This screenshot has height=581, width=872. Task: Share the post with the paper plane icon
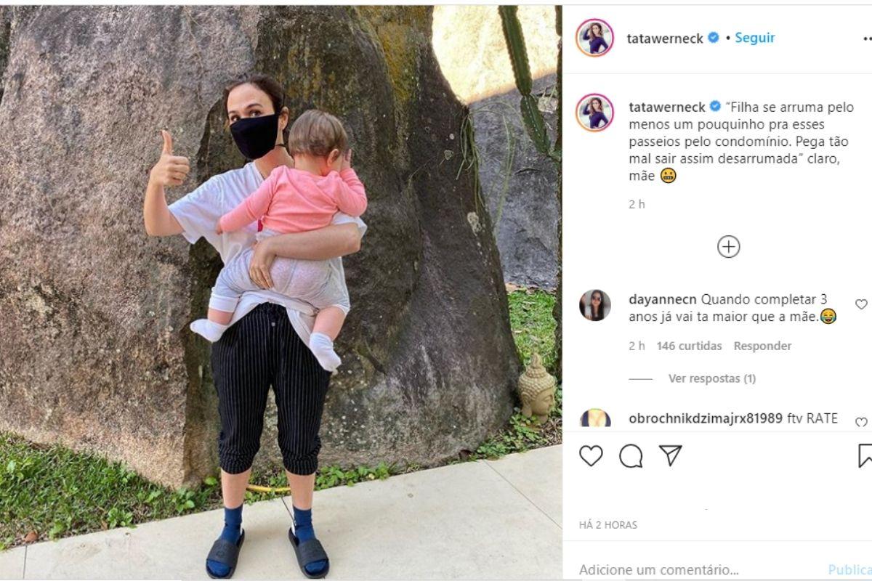point(671,455)
